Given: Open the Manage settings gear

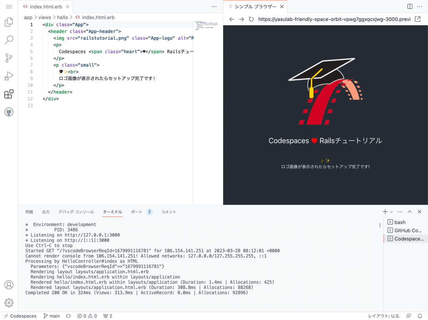Looking at the screenshot, I should tap(9, 303).
